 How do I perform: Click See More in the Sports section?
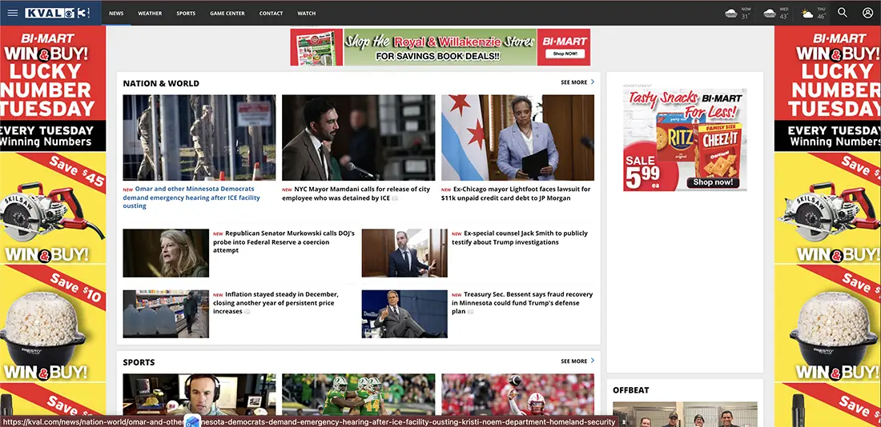pos(573,361)
